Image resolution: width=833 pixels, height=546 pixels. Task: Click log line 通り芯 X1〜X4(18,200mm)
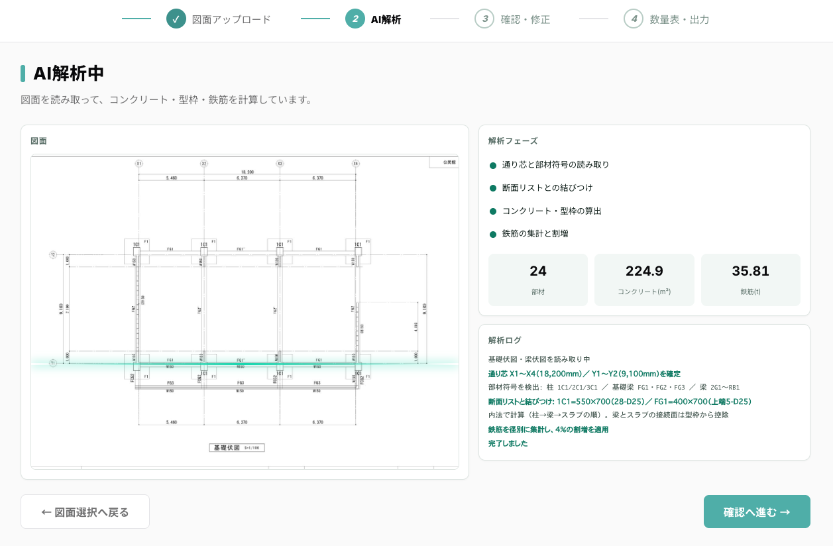click(584, 374)
